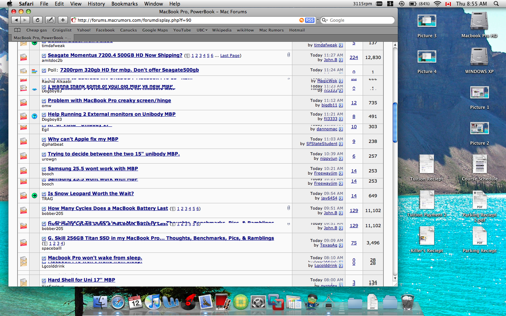Open the Canadian flag input menu
This screenshot has width=506, height=316.
click(x=448, y=4)
